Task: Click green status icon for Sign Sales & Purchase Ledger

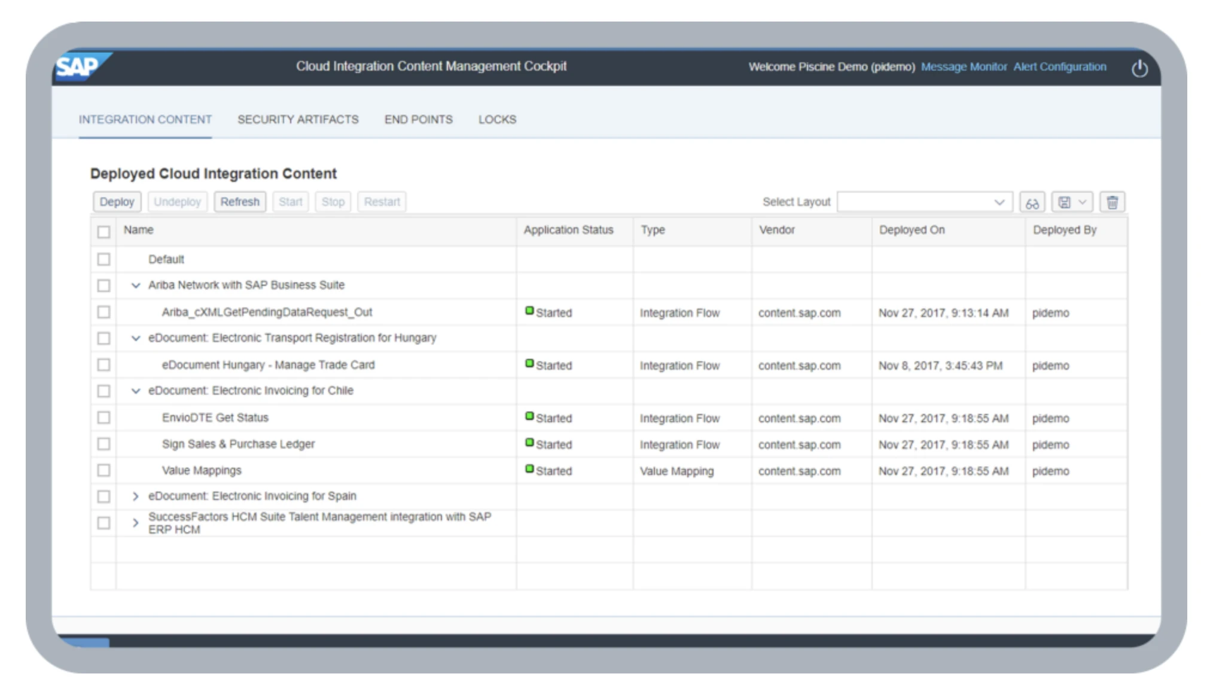Action: 529,443
